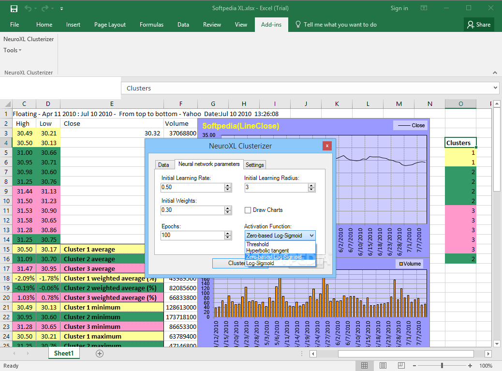Select column E header
Viewport: 502px width, 371px height.
112,104
